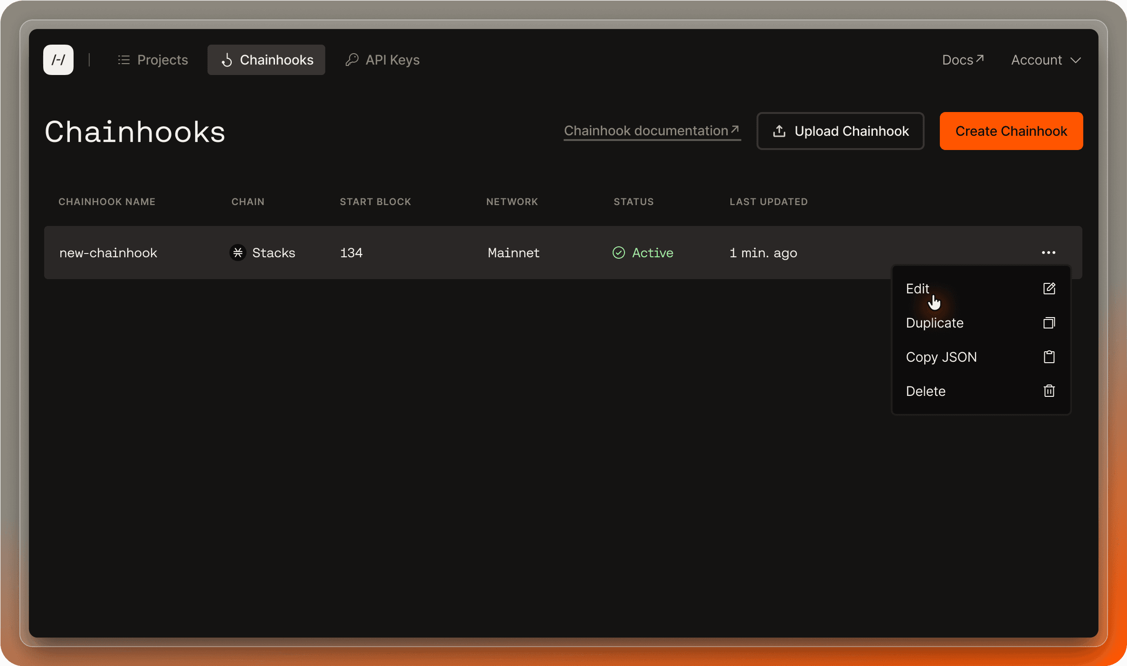
Task: Switch to the Projects tab
Action: (x=152, y=60)
